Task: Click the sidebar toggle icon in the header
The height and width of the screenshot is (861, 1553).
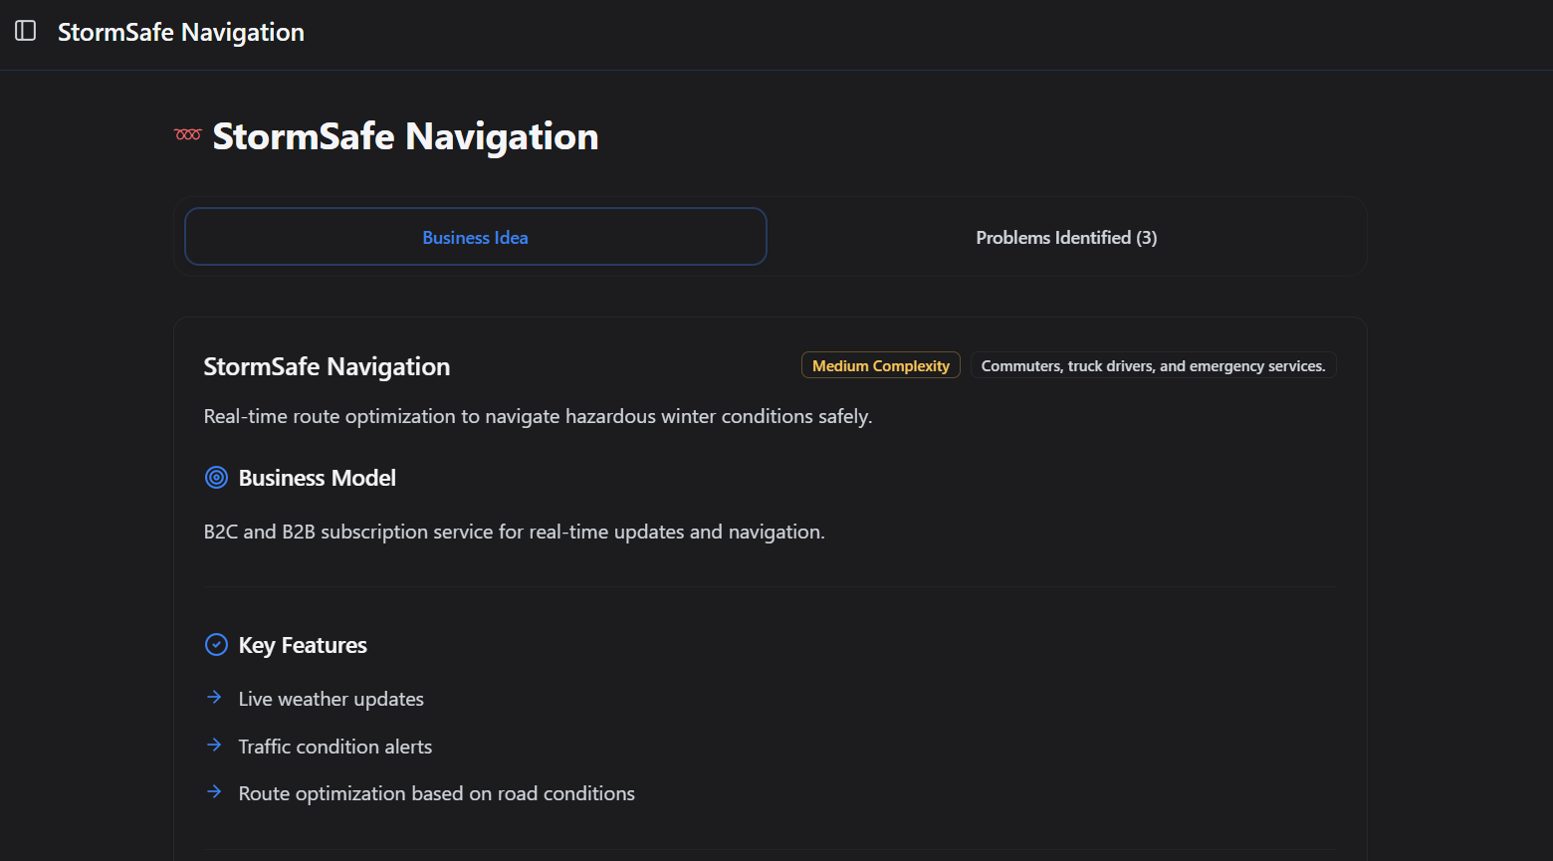Action: tap(24, 31)
